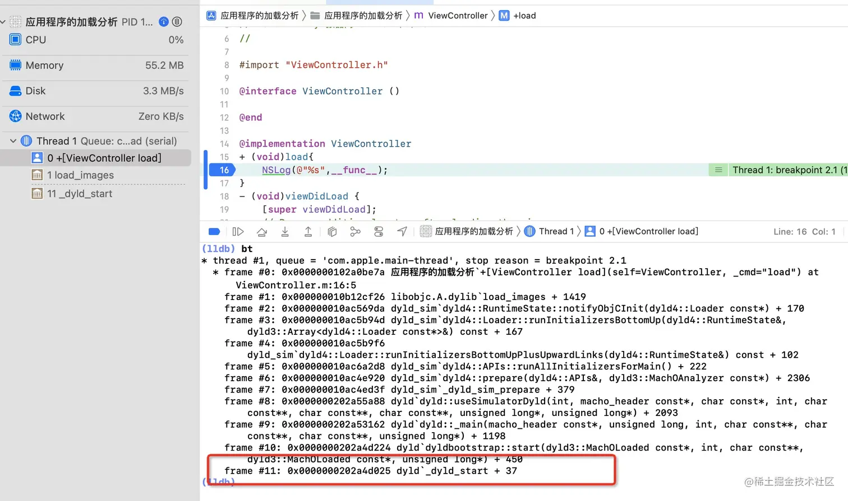848x501 pixels.
Task: Select the Network gauge icon
Action: point(15,116)
